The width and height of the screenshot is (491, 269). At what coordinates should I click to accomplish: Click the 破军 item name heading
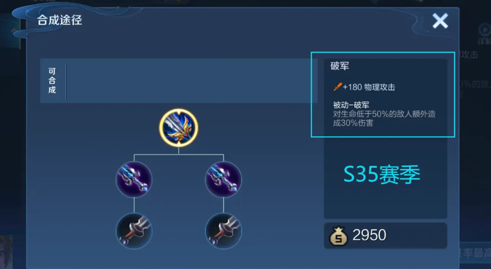[340, 66]
